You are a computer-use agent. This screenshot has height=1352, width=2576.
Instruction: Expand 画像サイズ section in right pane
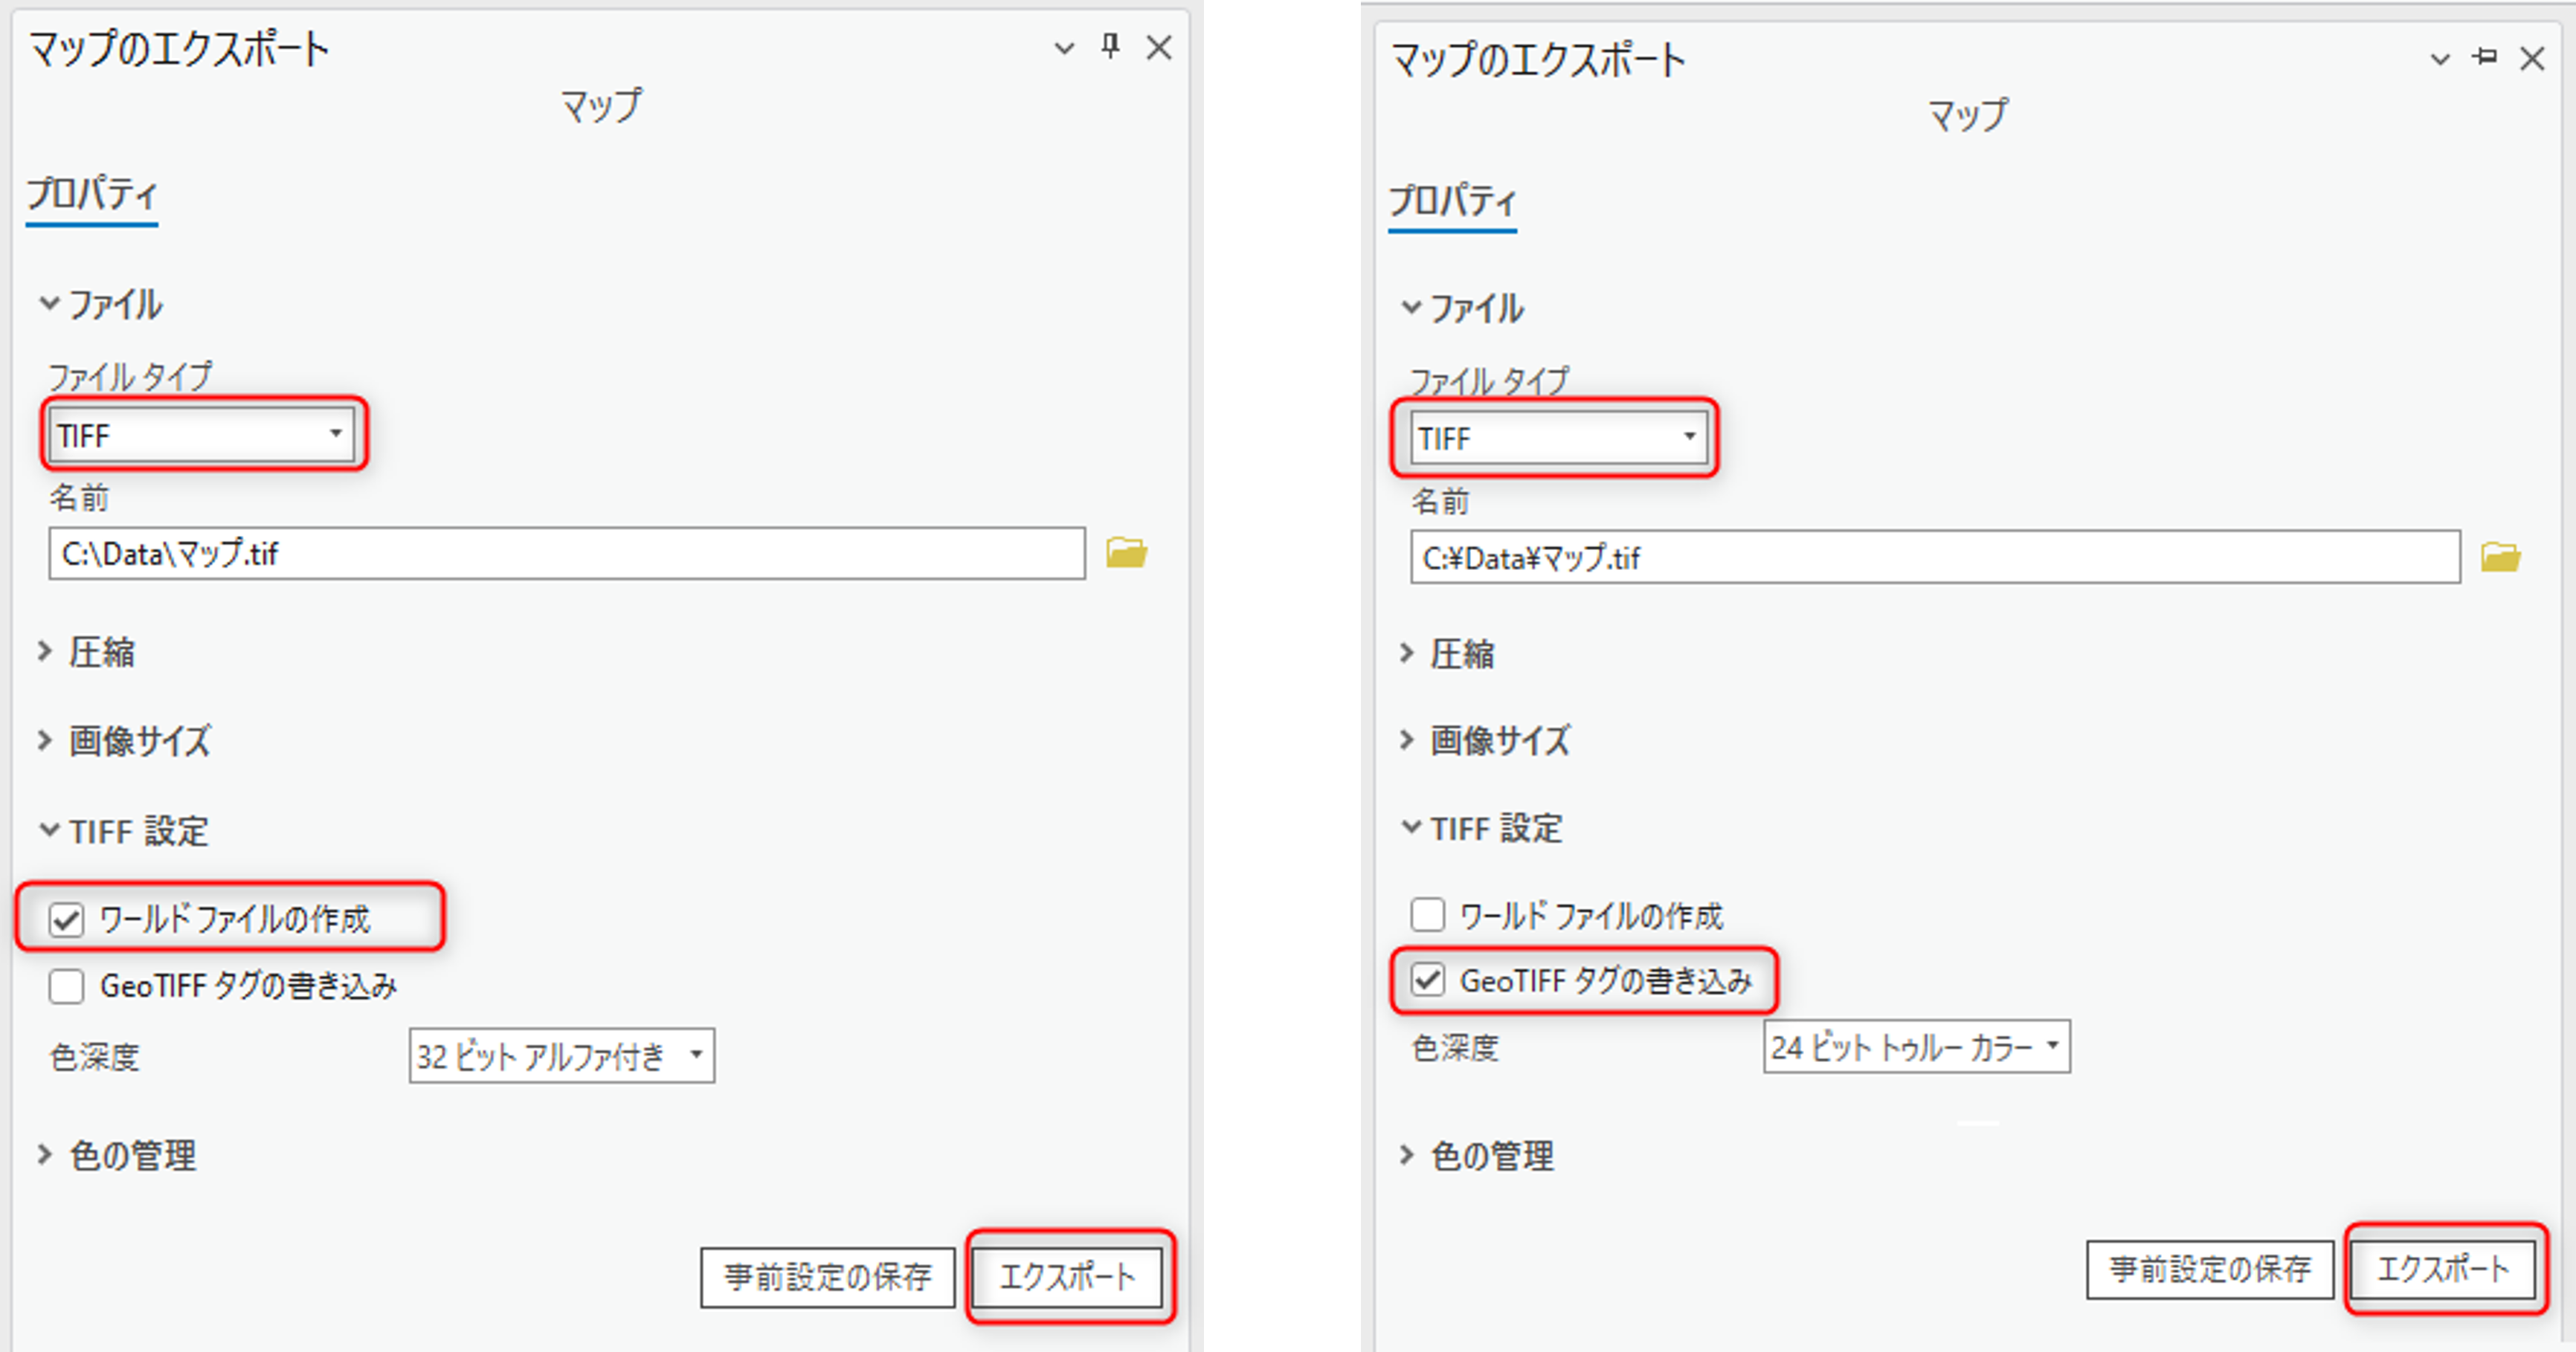(1406, 740)
